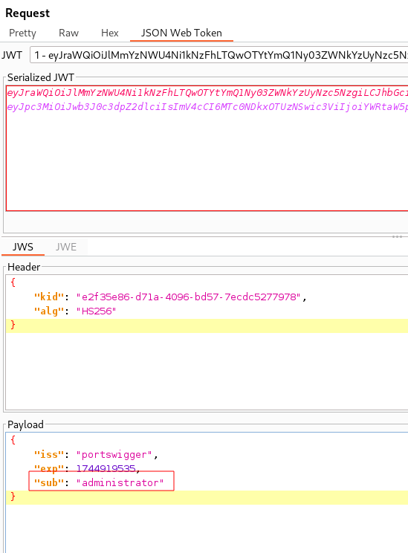Click the magenta payload segment of serialized JWT

point(207,106)
